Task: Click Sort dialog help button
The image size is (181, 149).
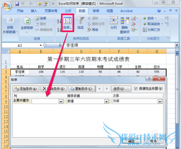Action: click(149, 79)
